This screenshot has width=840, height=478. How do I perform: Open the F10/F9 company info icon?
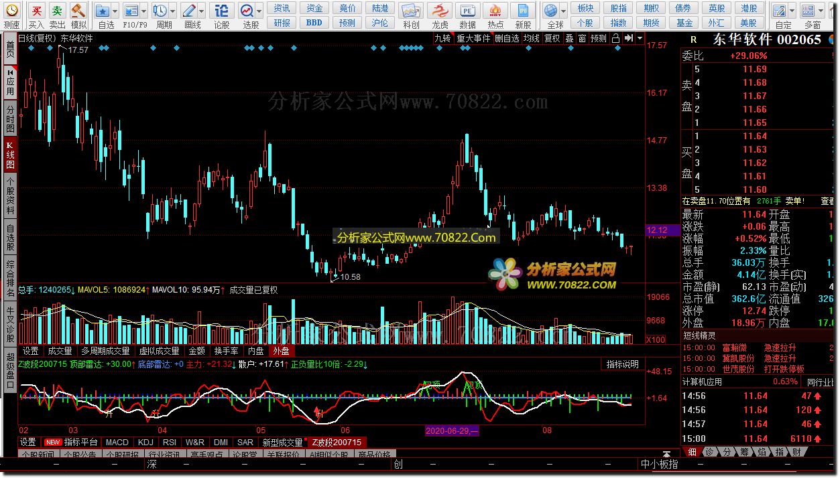pyautogui.click(x=131, y=10)
